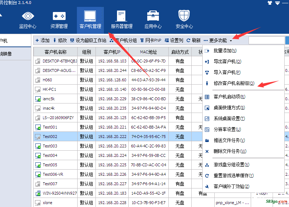
Task: Click the HK-PC1 client icon
Action: click(x=38, y=89)
